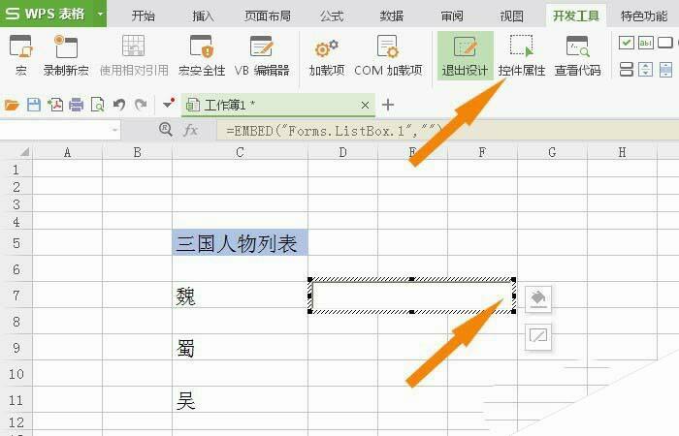Click cell containing 三国人物列表
This screenshot has height=436, width=679.
pos(240,242)
